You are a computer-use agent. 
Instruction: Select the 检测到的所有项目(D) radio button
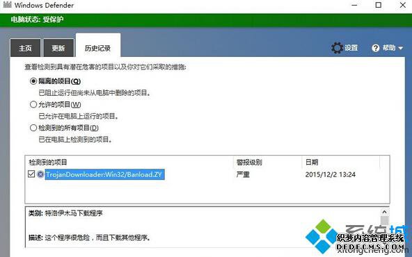[33, 128]
